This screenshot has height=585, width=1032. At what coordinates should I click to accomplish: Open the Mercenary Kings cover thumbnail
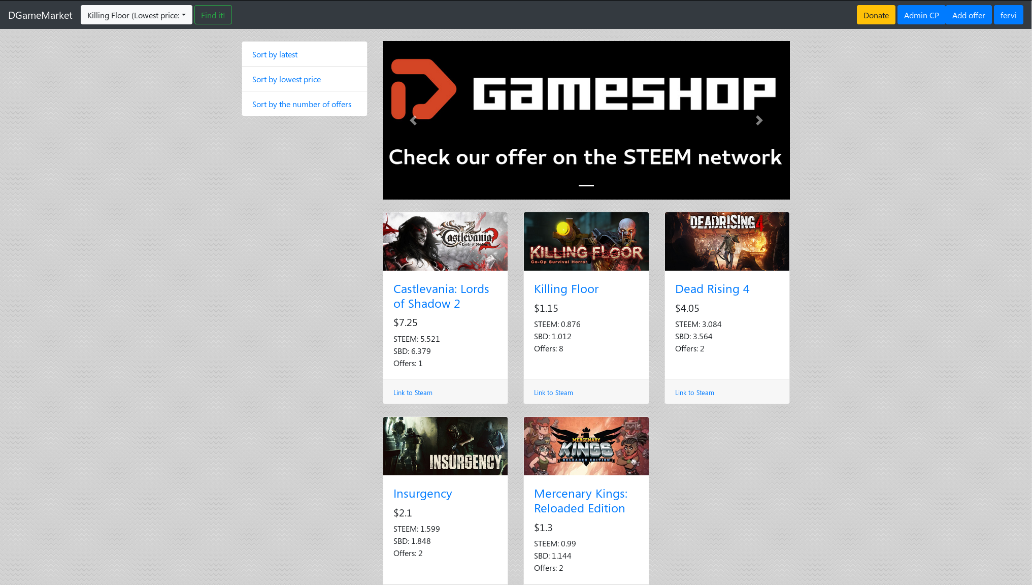[x=586, y=446]
